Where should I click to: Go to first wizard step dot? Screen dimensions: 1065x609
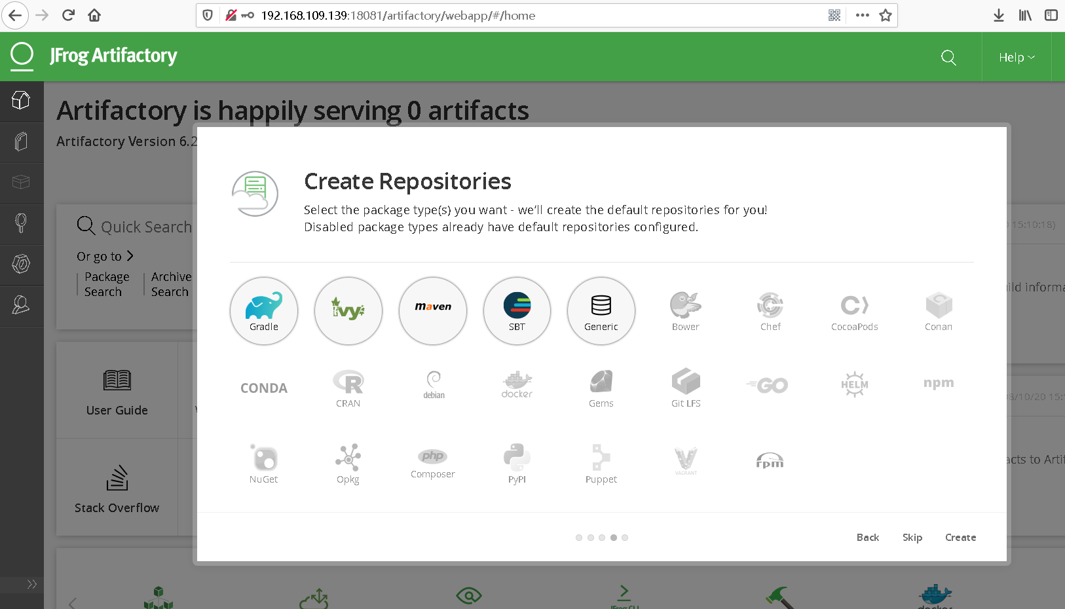pyautogui.click(x=579, y=538)
